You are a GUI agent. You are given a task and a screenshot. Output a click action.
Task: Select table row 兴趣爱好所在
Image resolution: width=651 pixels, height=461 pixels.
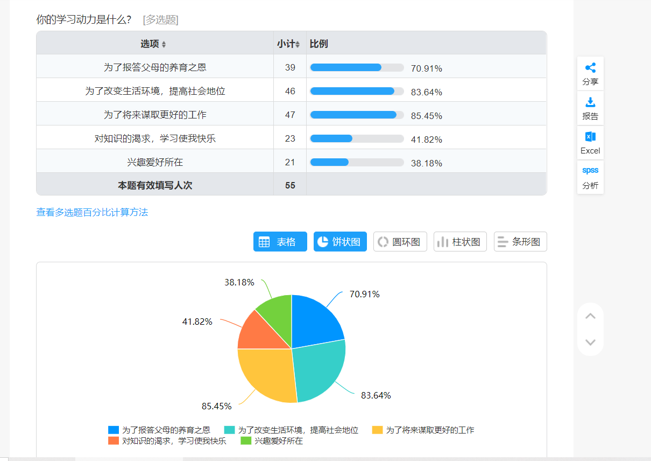pos(291,162)
